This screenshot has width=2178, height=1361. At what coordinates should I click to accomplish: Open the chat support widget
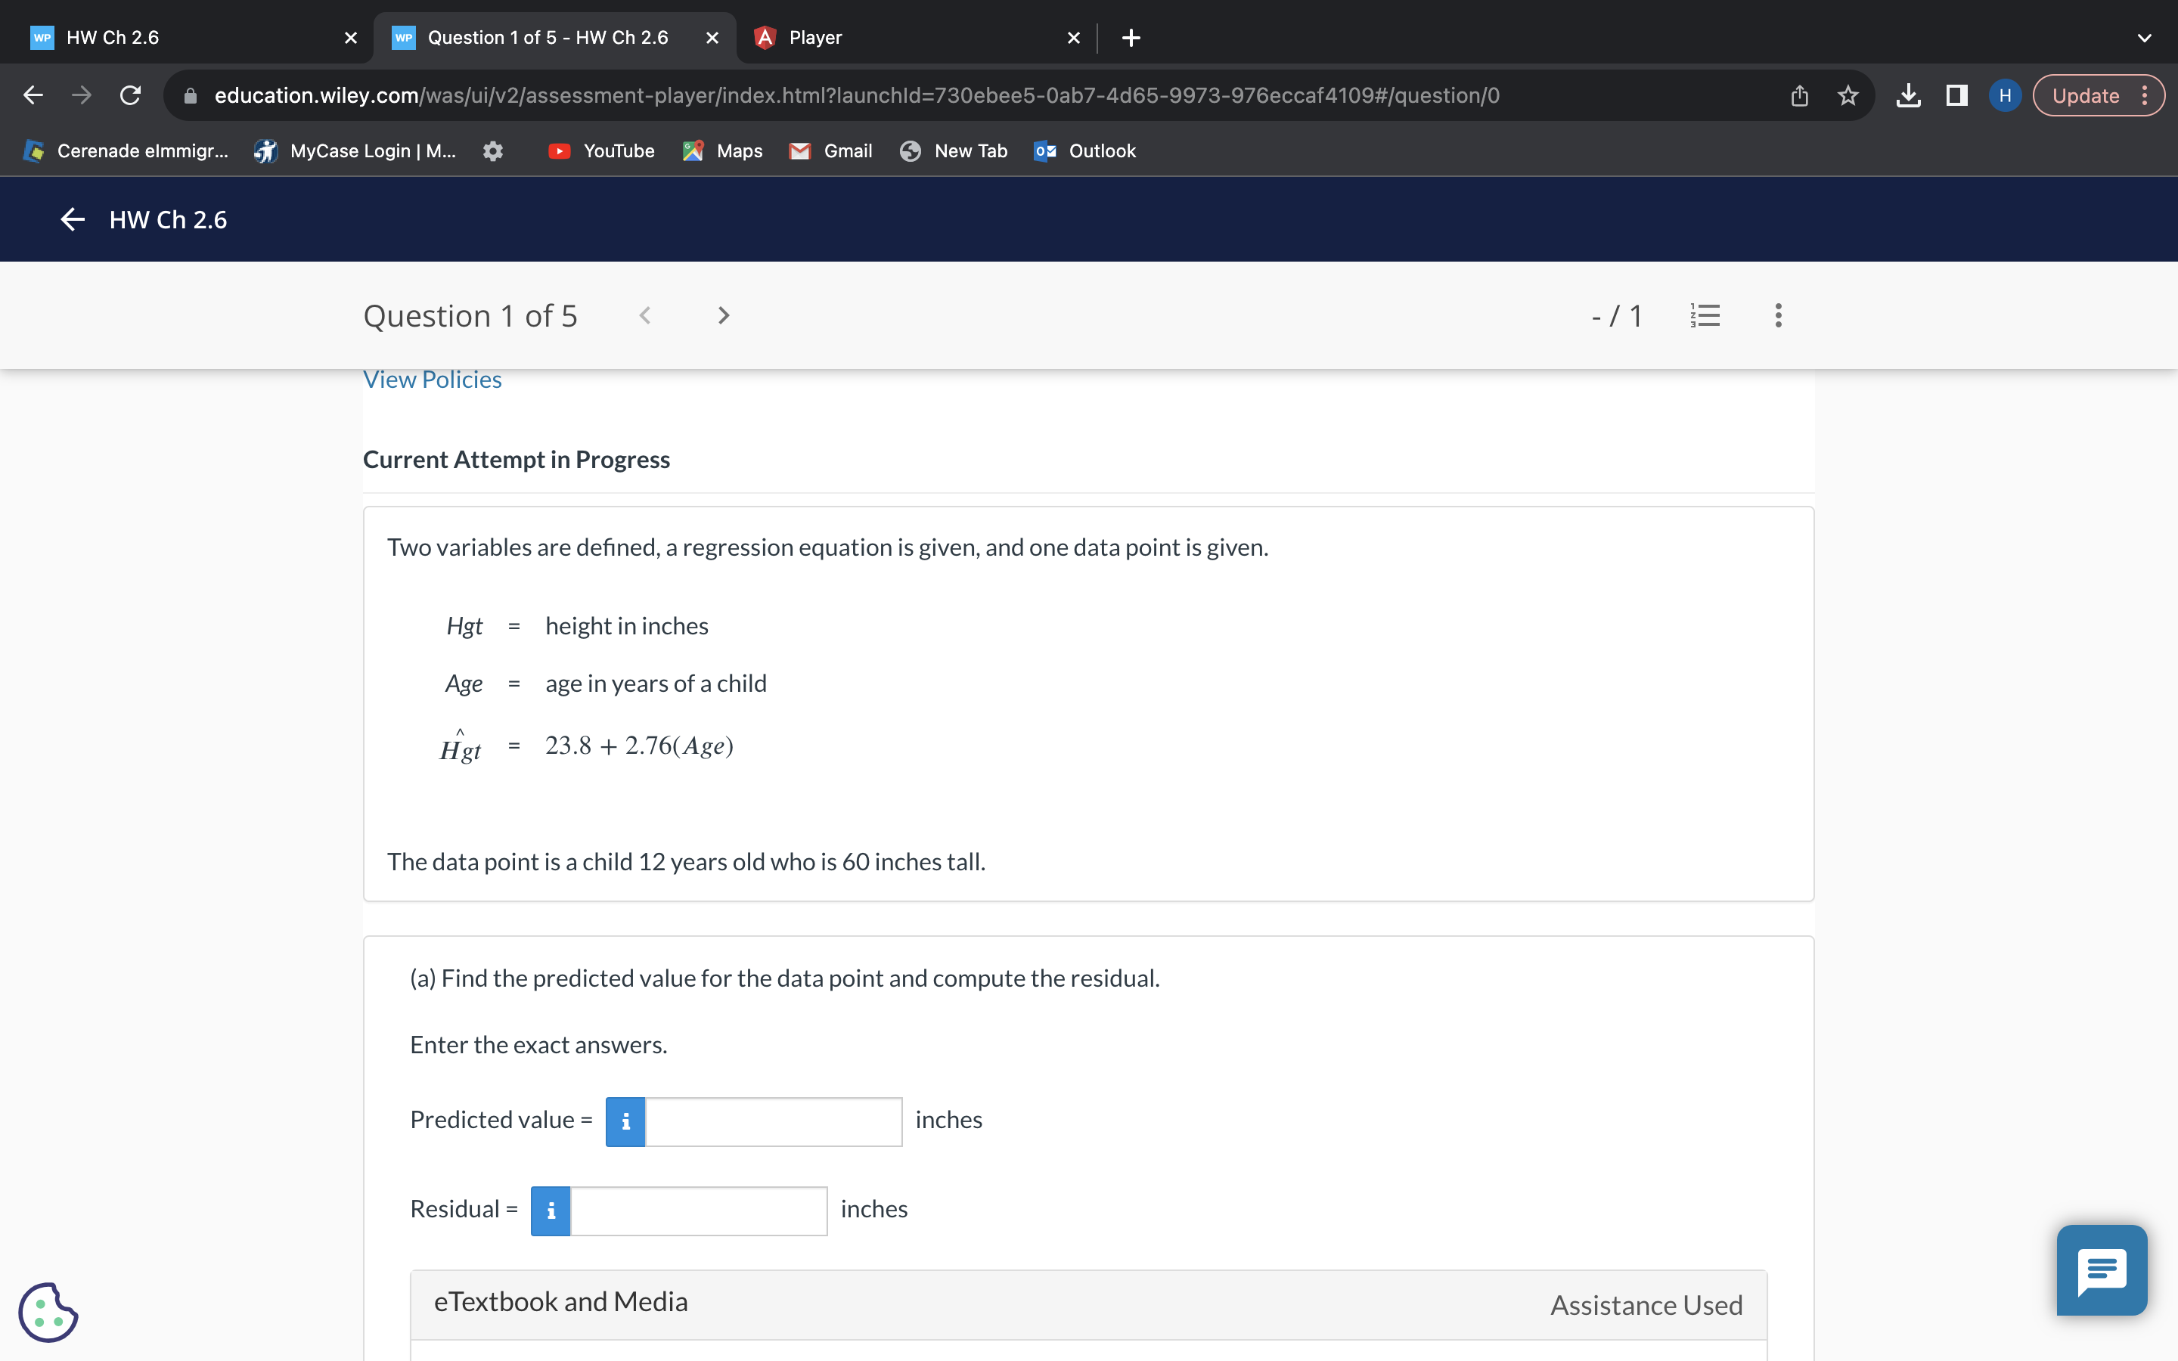tap(2101, 1270)
